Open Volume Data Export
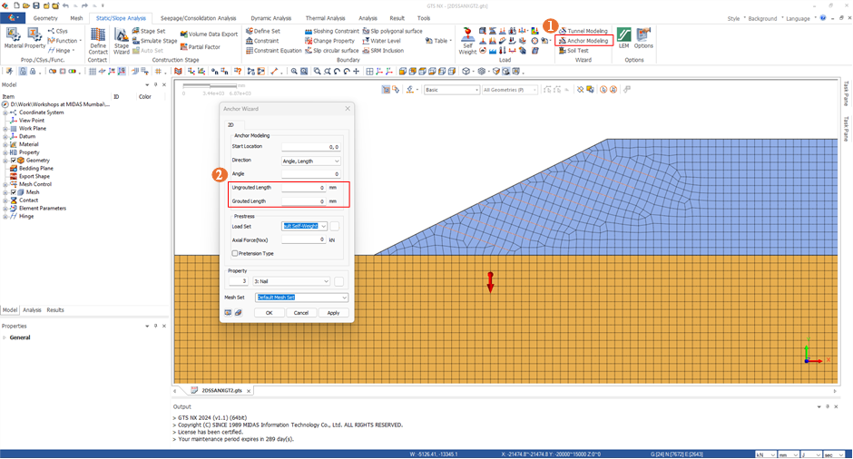853x459 pixels. pyautogui.click(x=209, y=34)
